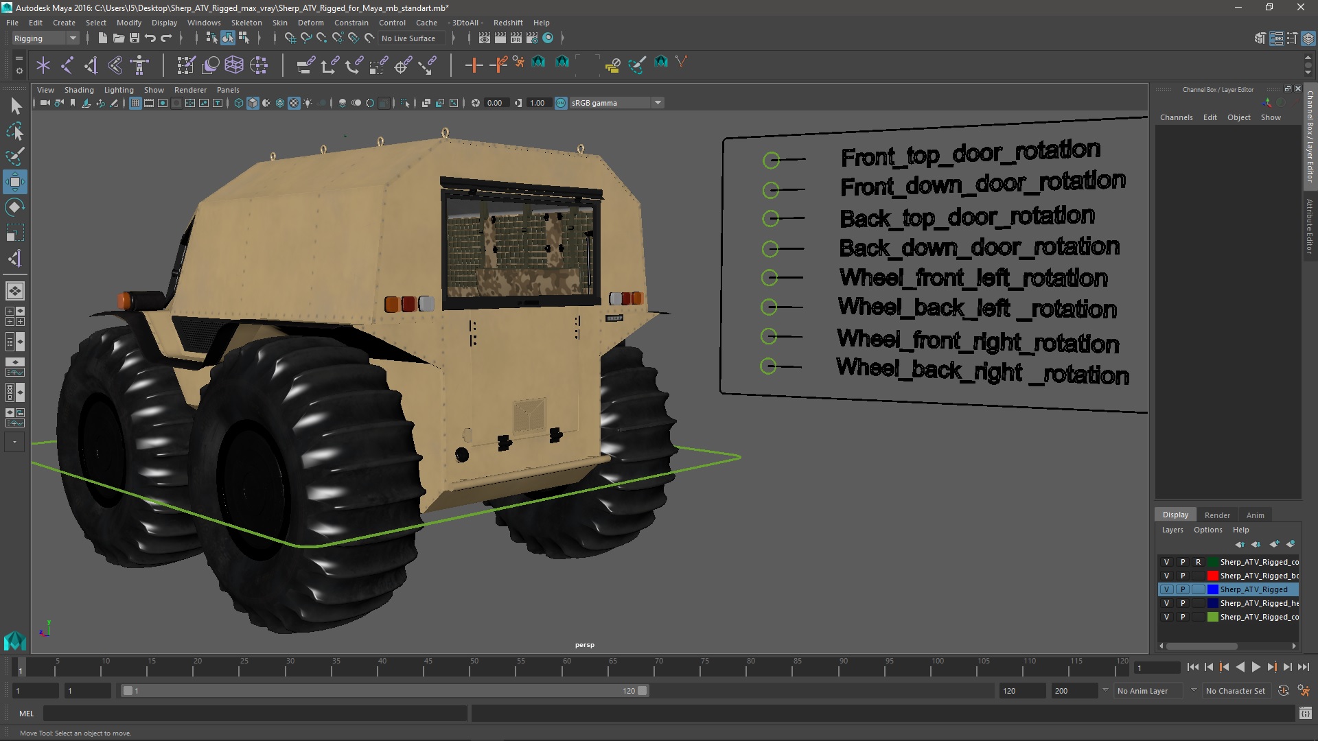Open No Live Surface field
The height and width of the screenshot is (741, 1318).
412,38
